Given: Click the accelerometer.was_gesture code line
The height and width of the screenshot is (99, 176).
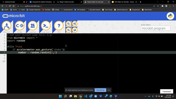Looking at the screenshot, I should 39,50.
